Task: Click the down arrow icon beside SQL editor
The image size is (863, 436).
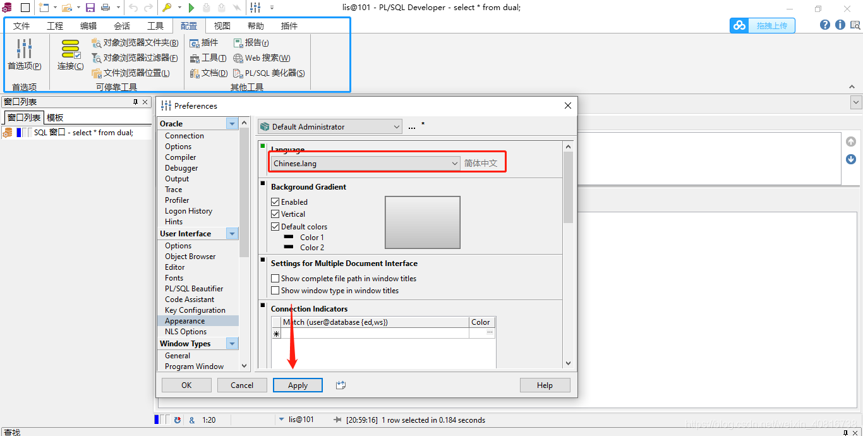Action: [x=851, y=159]
